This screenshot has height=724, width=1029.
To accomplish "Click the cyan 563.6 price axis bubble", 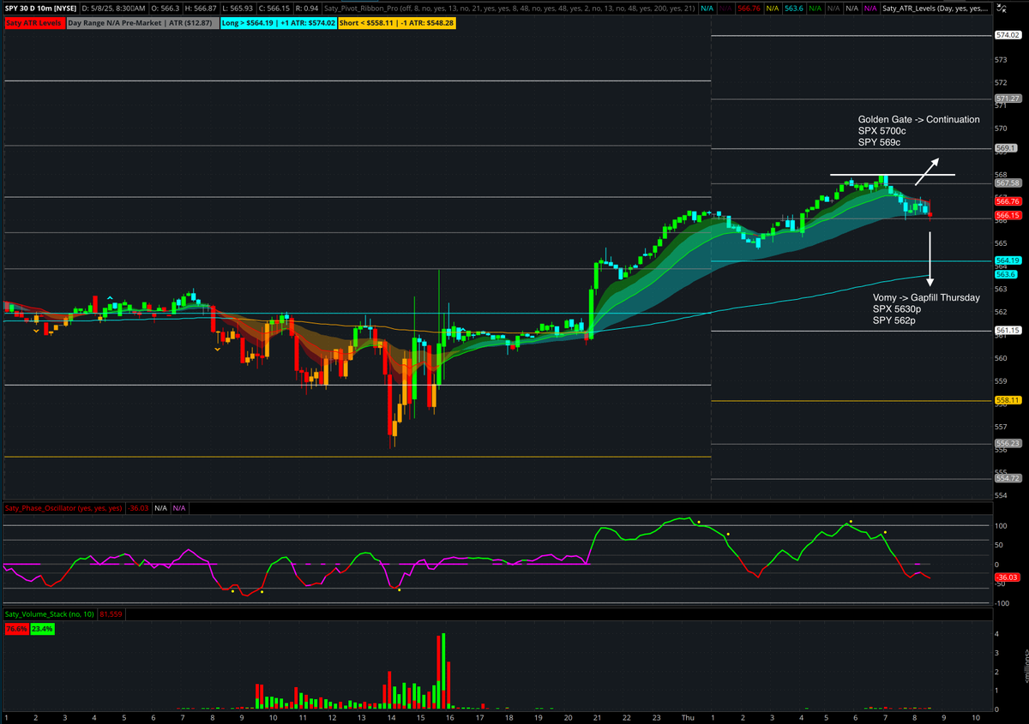I will click(1005, 274).
